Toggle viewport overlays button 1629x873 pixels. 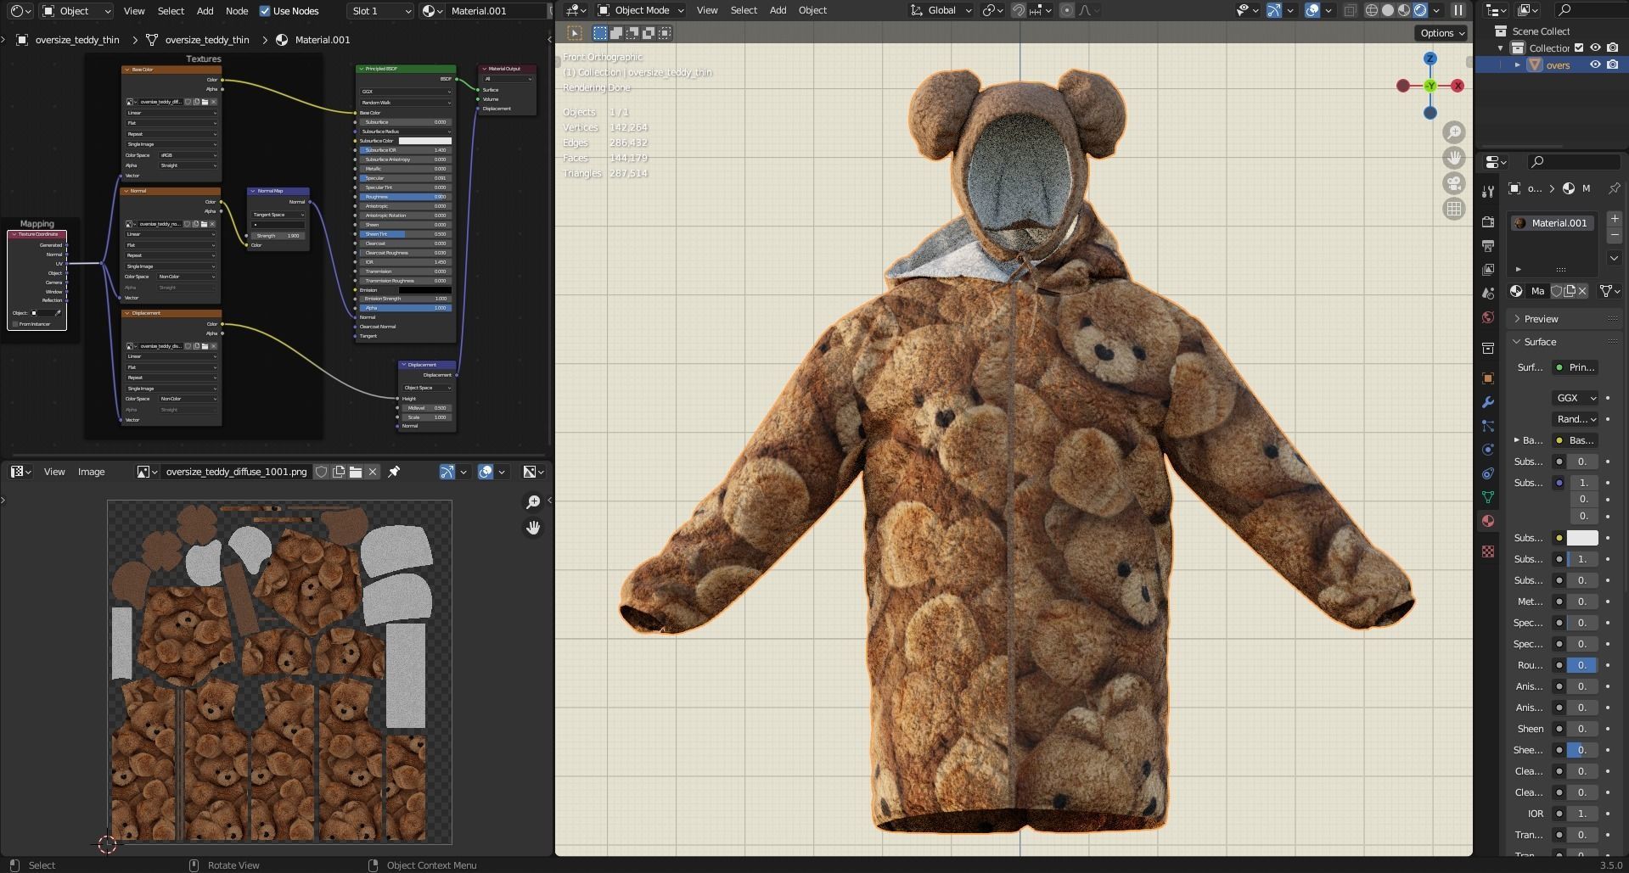point(1312,10)
